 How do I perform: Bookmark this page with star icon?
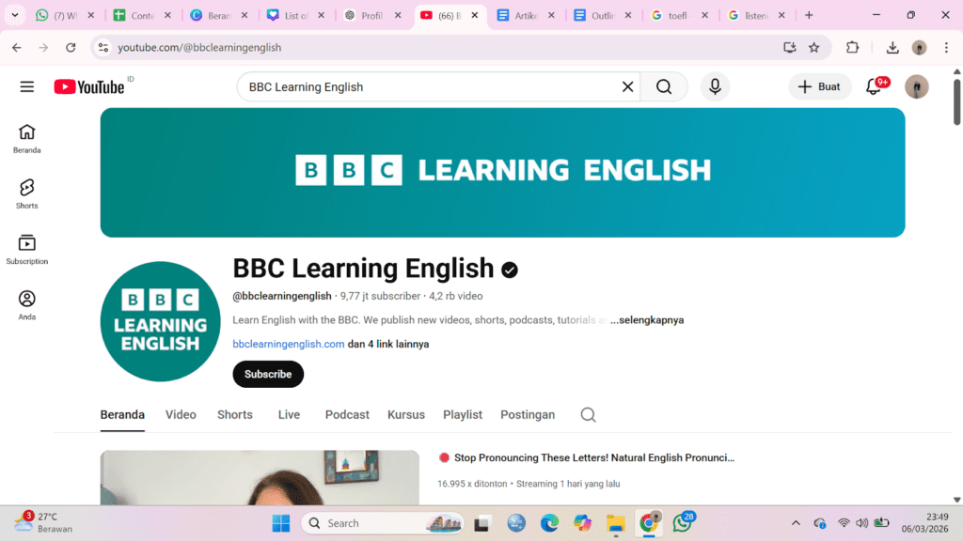point(814,47)
